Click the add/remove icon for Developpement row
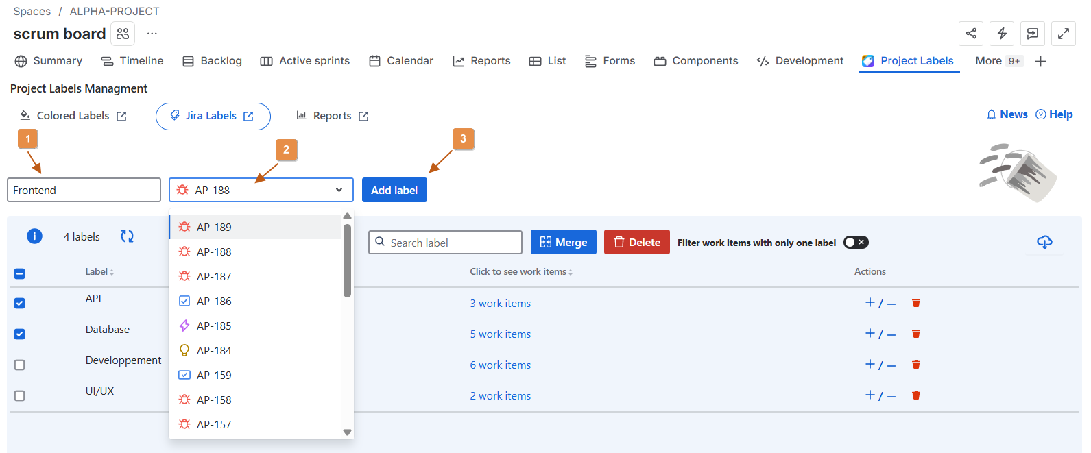The height and width of the screenshot is (453, 1091). tap(880, 365)
